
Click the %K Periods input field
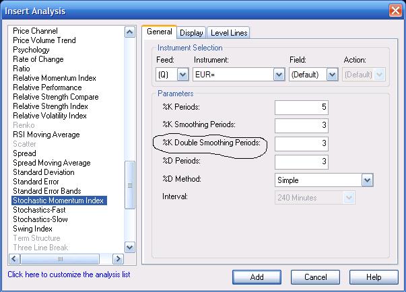[x=302, y=108]
